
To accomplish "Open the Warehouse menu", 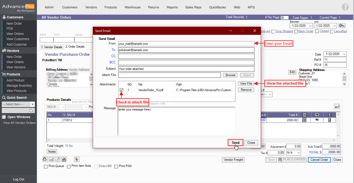I will tap(132, 7).
